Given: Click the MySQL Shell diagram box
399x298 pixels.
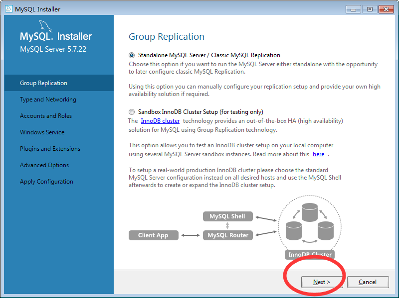Looking at the screenshot, I should pyautogui.click(x=228, y=216).
